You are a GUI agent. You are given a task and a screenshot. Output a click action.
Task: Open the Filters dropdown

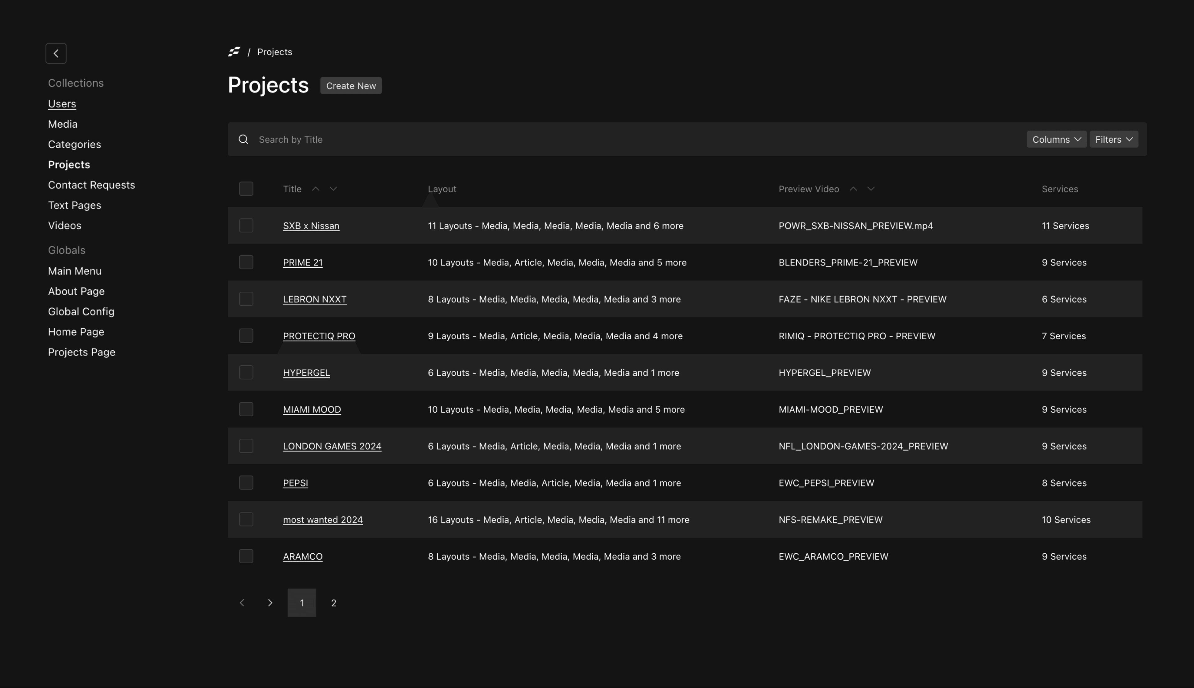point(1114,139)
